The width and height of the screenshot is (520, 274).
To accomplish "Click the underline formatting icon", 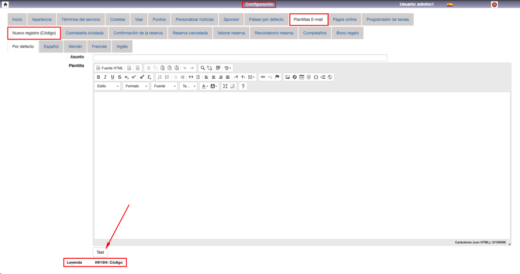I will click(x=112, y=77).
